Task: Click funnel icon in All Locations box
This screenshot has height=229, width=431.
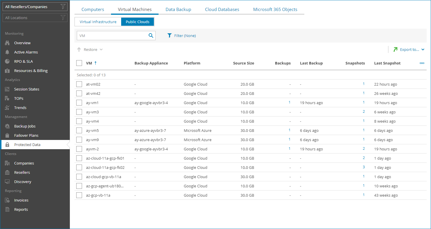Action: [x=63, y=18]
